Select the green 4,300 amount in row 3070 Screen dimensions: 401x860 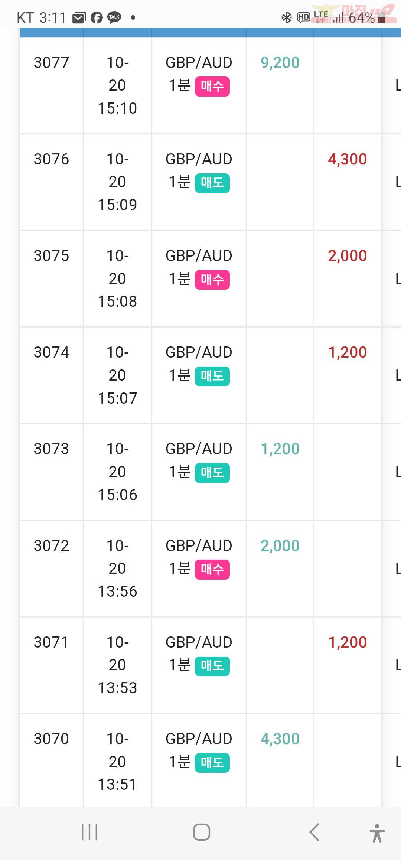280,739
